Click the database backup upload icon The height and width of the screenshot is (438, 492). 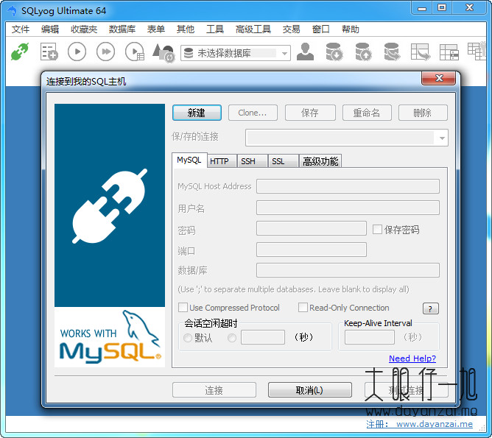pos(363,52)
